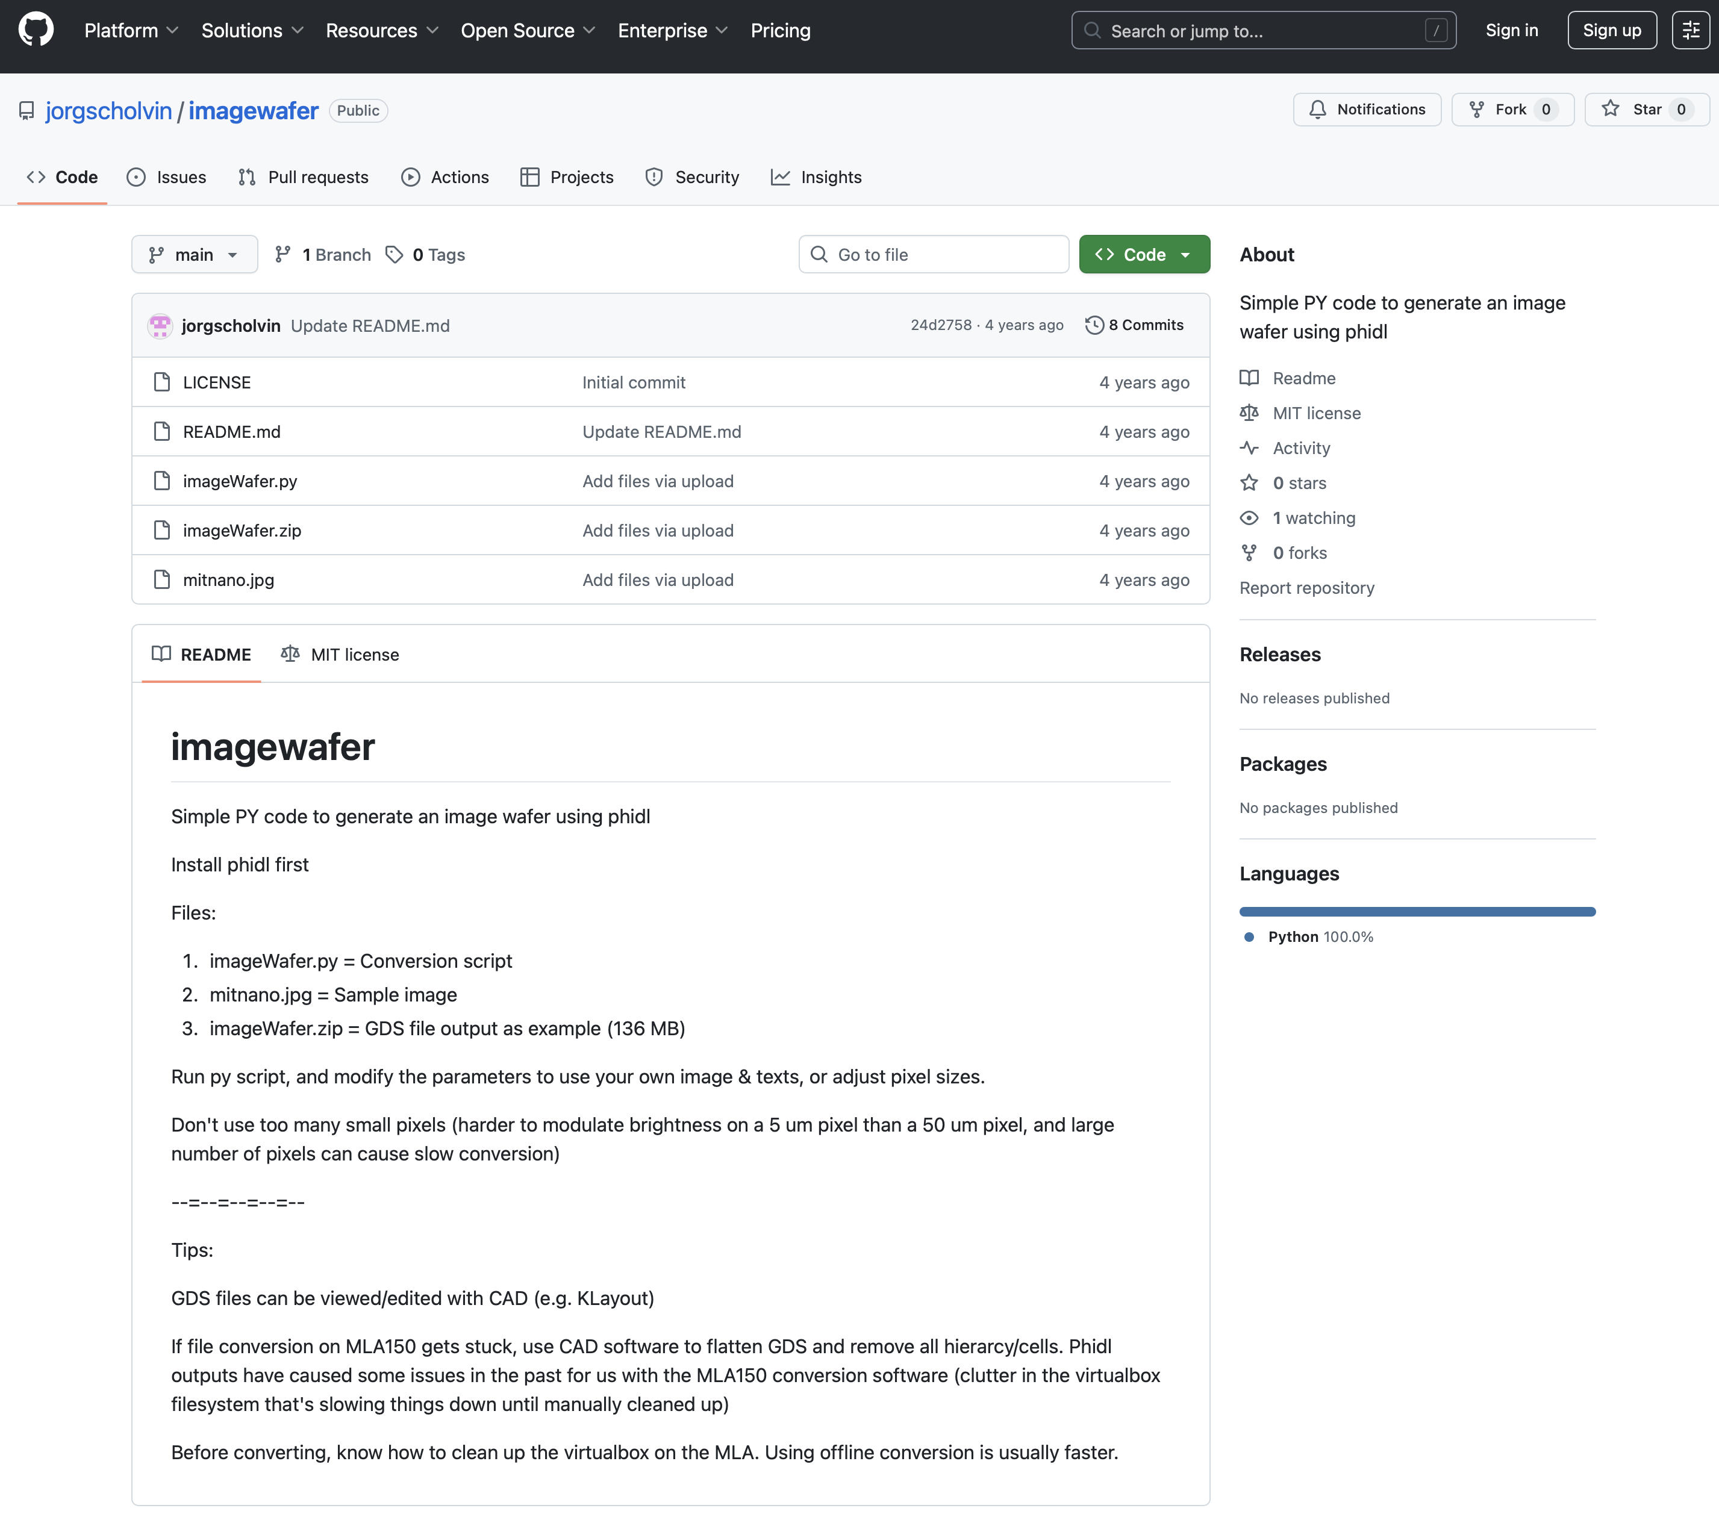Switch to MIT license tab in README panel
This screenshot has width=1719, height=1520.
coord(340,655)
